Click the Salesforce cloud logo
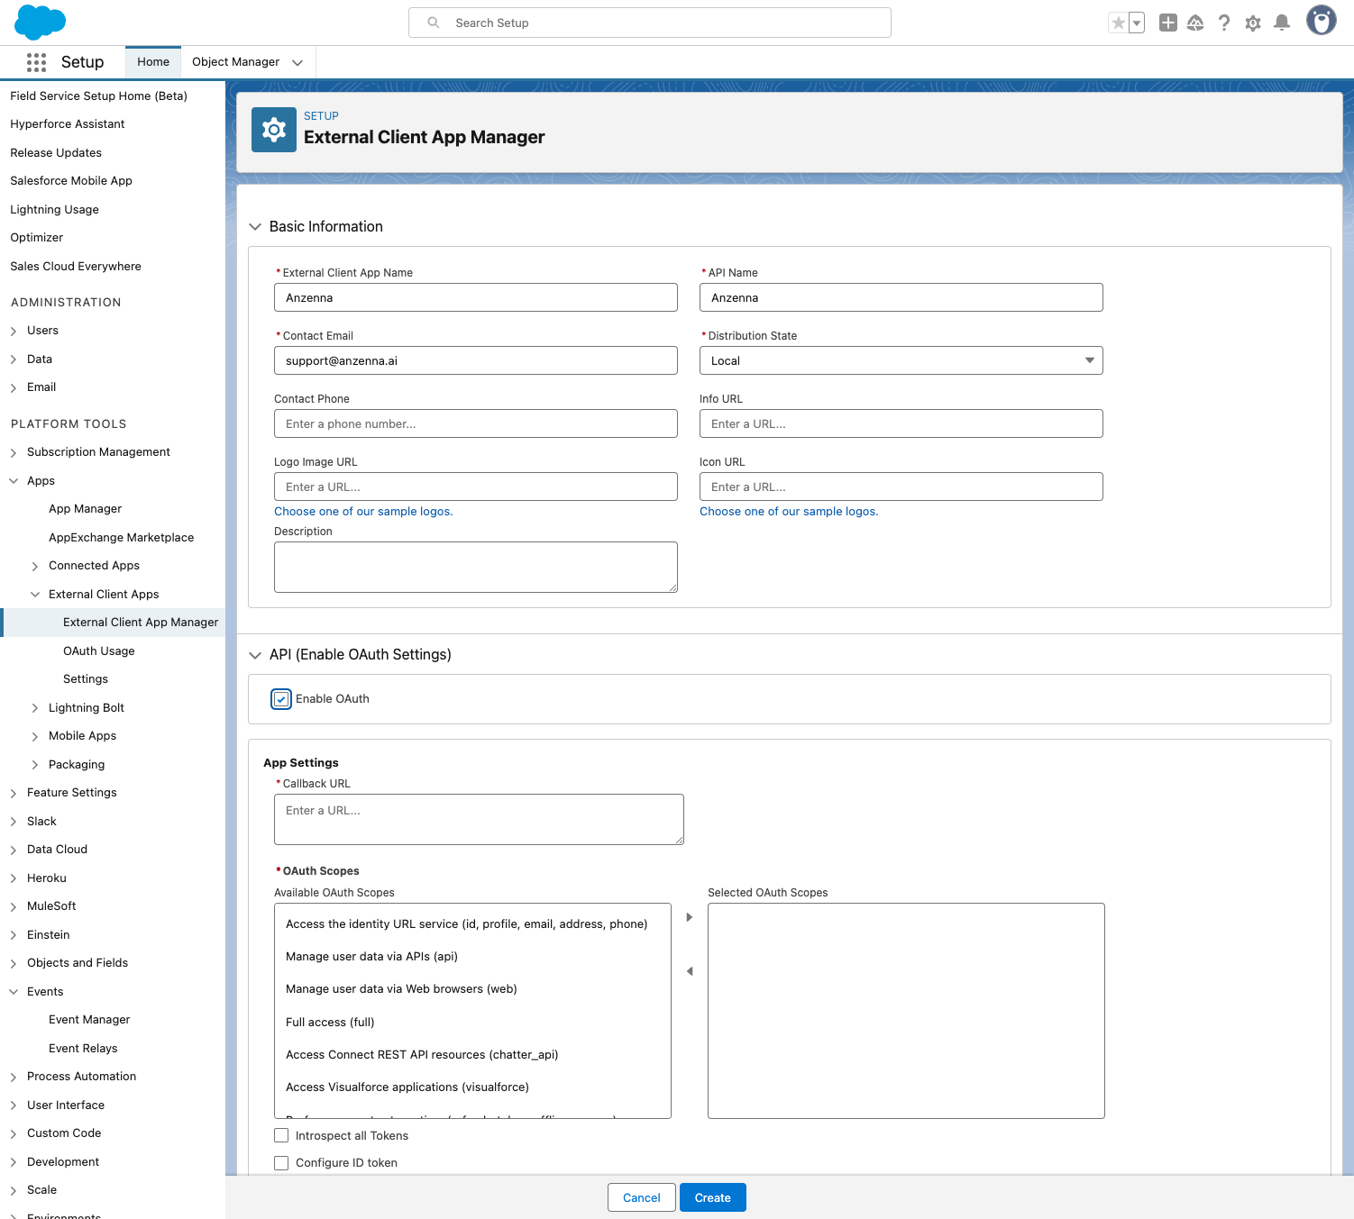 (x=41, y=23)
